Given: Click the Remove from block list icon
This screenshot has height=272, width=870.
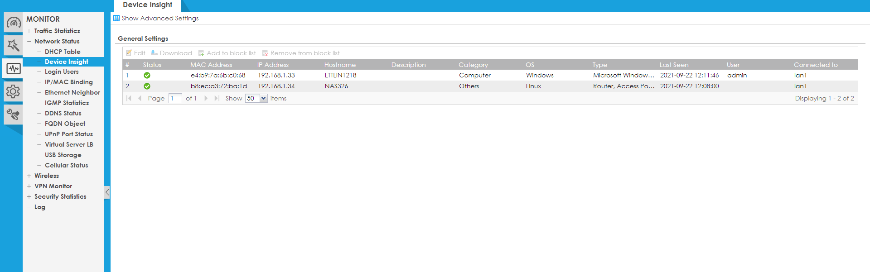Looking at the screenshot, I should coord(265,53).
